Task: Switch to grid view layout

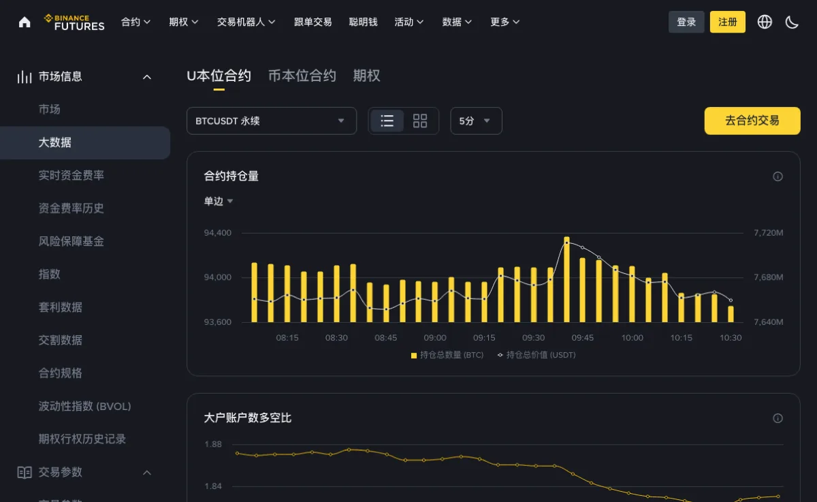Action: (x=420, y=121)
